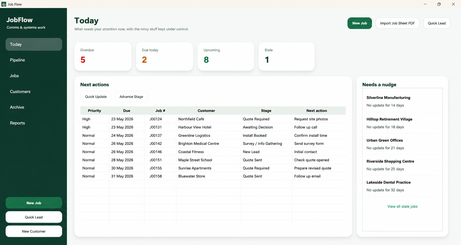Screen dimensions: 461x245
Task: Open the Today sidebar page
Action: pos(34,44)
